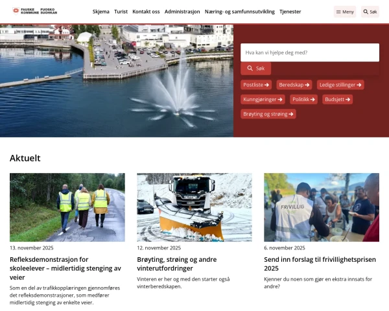Open Skjema in the top navigation
Viewport: 389px width, 311px height.
click(x=101, y=12)
